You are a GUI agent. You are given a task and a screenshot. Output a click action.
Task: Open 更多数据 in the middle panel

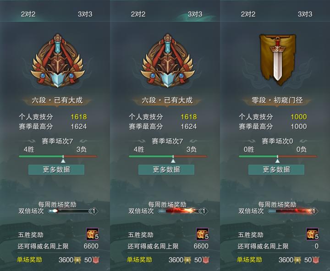coord(166,170)
